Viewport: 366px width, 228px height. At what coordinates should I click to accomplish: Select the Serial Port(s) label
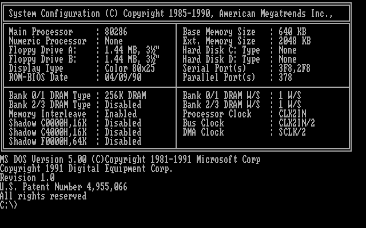214,68
